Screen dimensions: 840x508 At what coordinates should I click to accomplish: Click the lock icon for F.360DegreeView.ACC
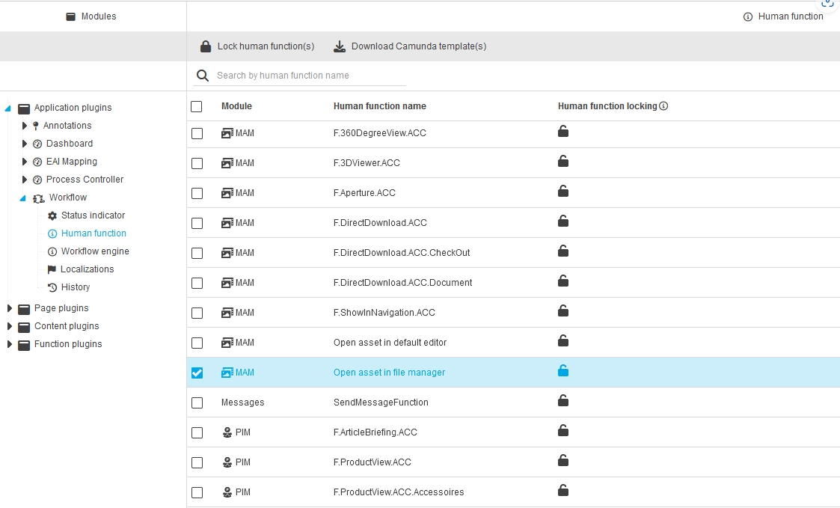[x=563, y=132]
